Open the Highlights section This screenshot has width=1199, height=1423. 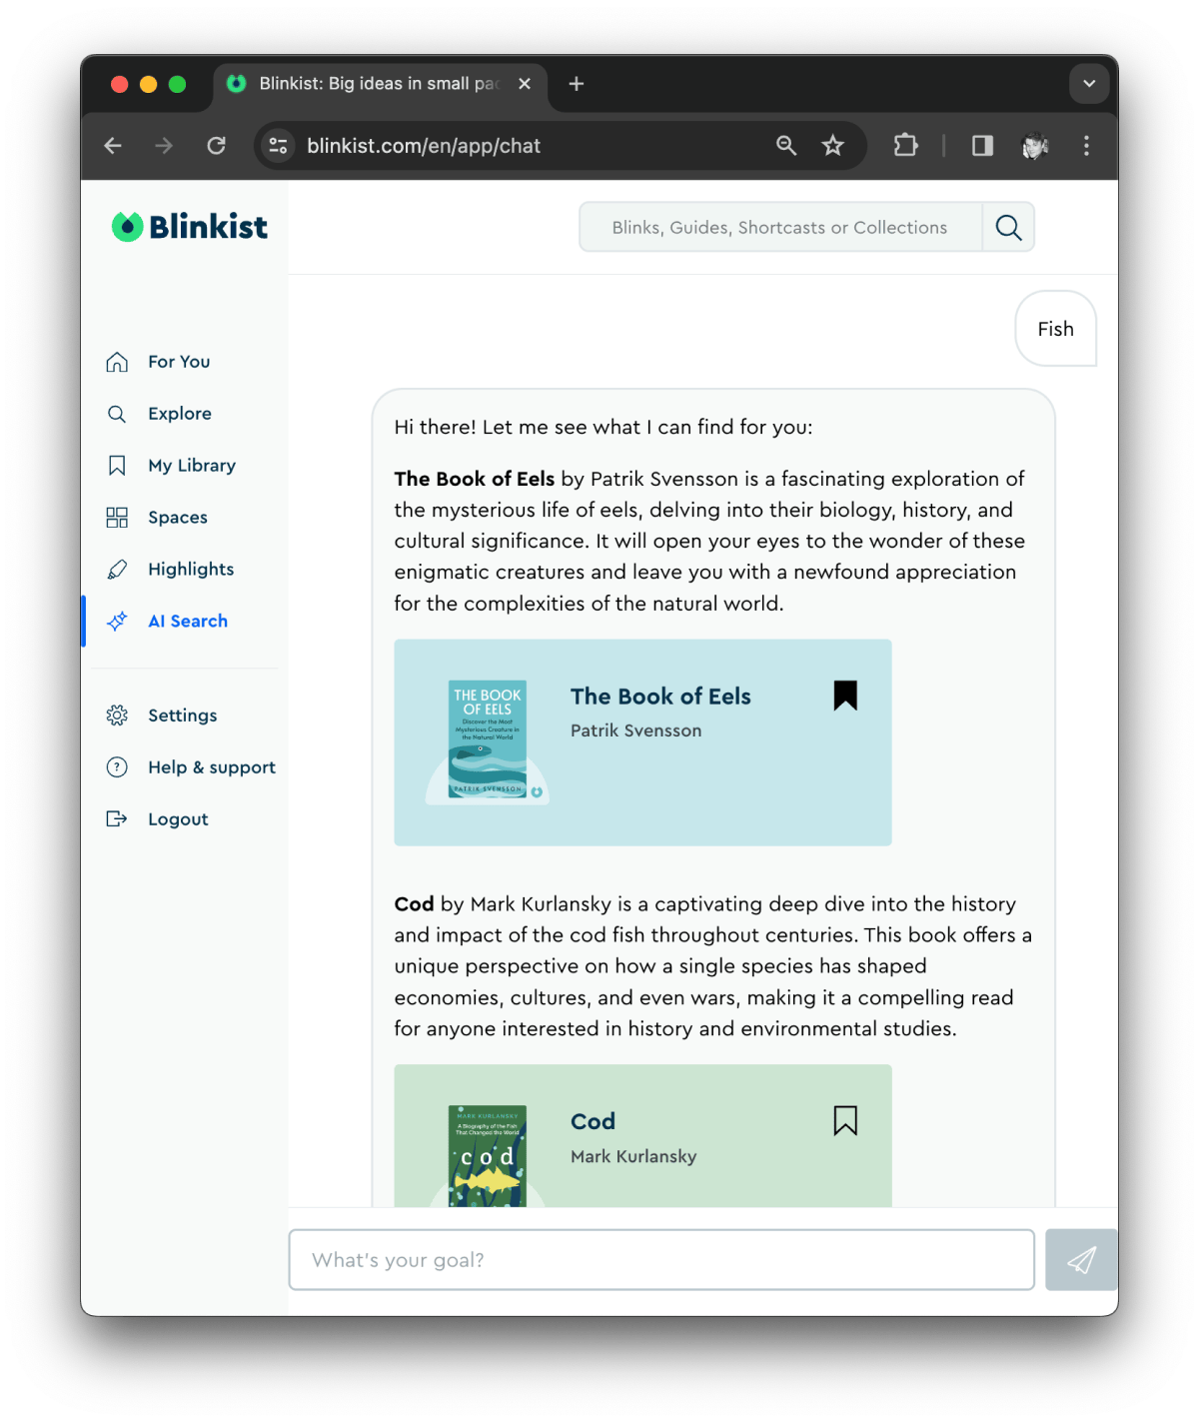click(191, 570)
